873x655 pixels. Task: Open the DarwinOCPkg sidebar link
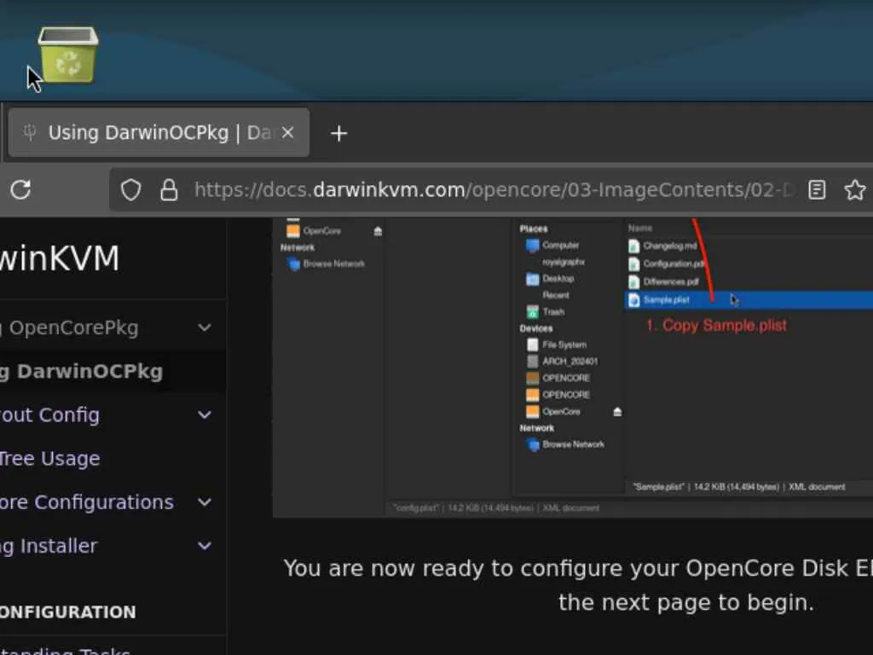[81, 371]
